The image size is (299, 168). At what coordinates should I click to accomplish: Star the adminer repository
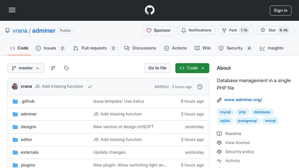[x=275, y=30]
